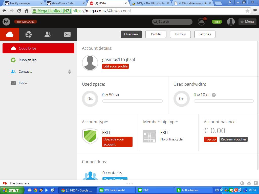Click the "No billing cycle" text
Image resolution: width=259 pixels, height=194 pixels.
tap(171, 139)
